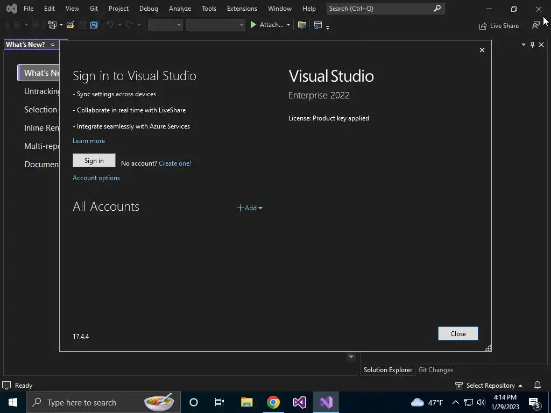Open toolbar overflow options arrow
Image resolution: width=551 pixels, height=413 pixels.
click(328, 27)
